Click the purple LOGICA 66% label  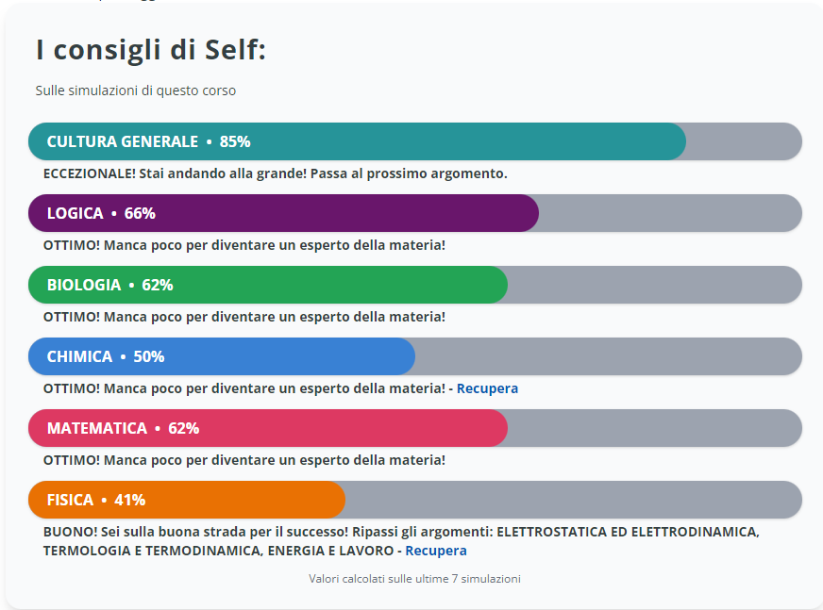[101, 213]
